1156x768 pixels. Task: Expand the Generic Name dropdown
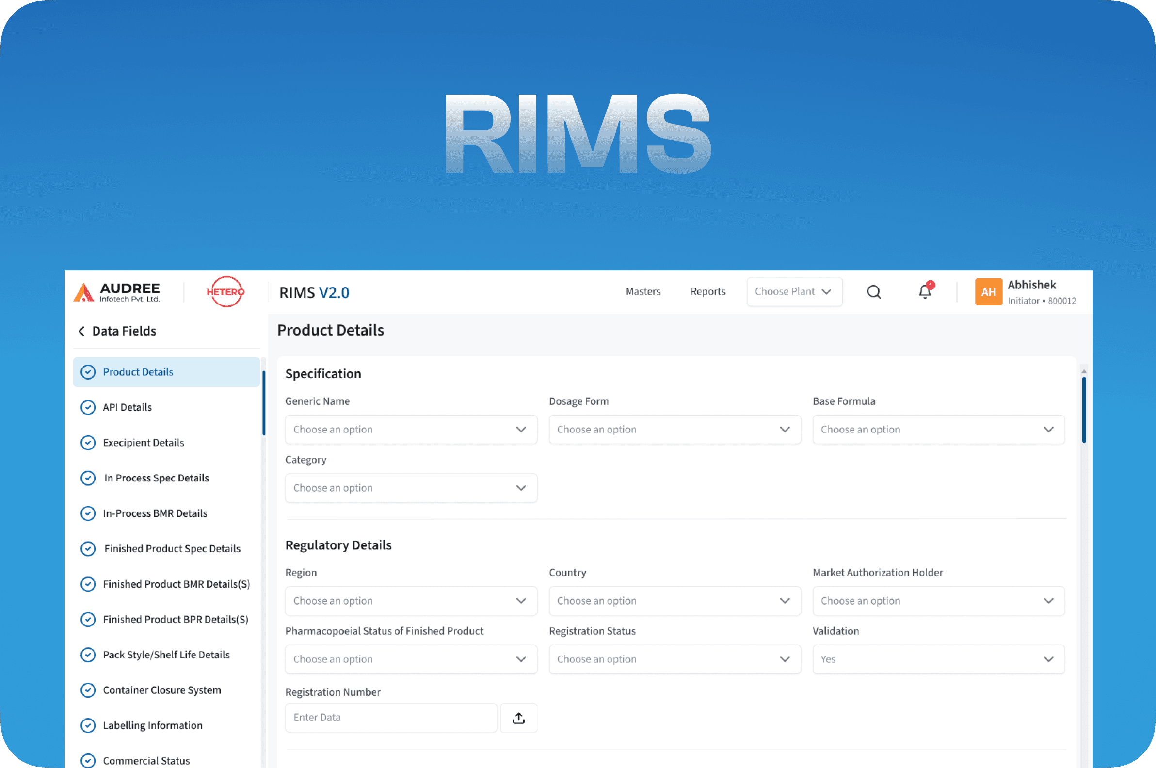click(411, 430)
